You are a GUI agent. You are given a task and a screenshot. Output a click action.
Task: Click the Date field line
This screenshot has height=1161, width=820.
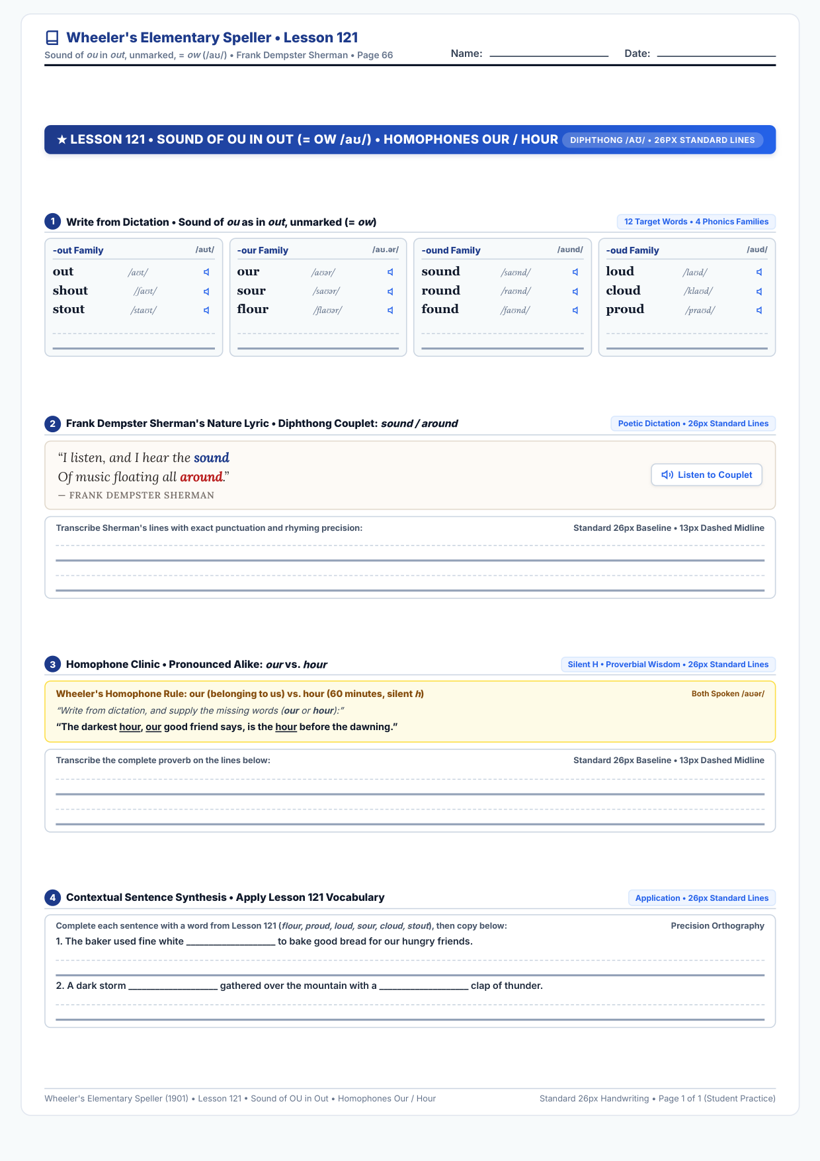716,54
